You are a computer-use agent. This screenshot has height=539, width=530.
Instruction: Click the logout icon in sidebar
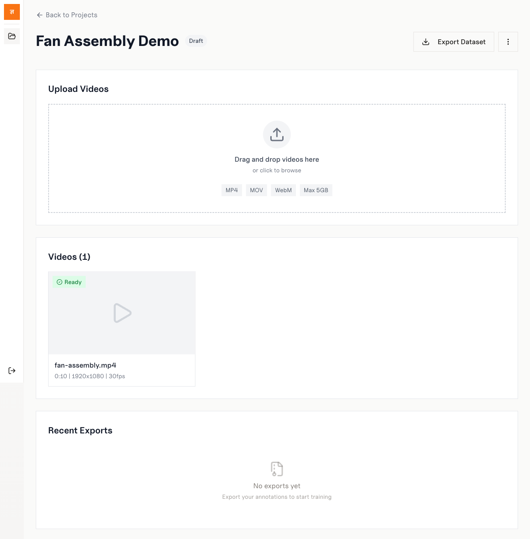coord(12,371)
